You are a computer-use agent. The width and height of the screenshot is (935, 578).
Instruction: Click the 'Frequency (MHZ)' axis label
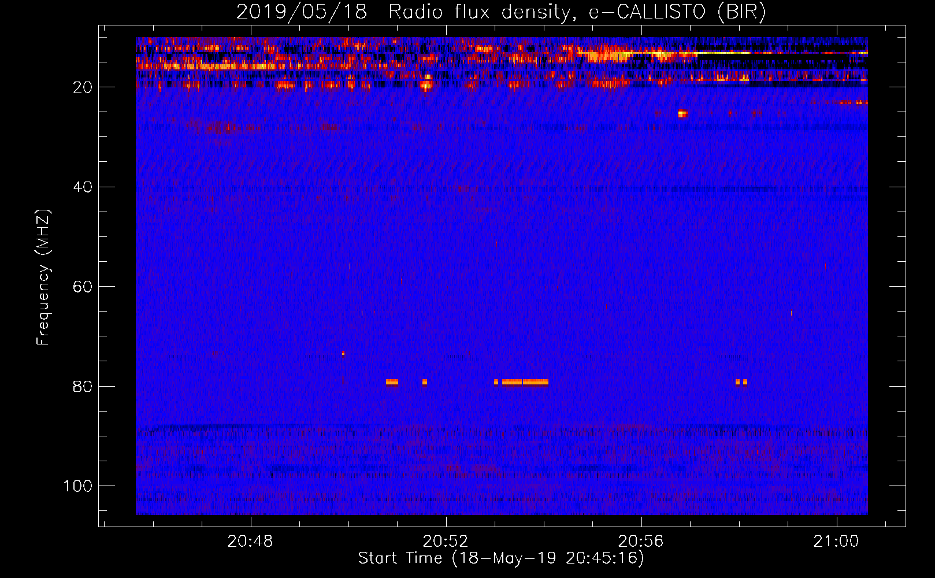43,277
